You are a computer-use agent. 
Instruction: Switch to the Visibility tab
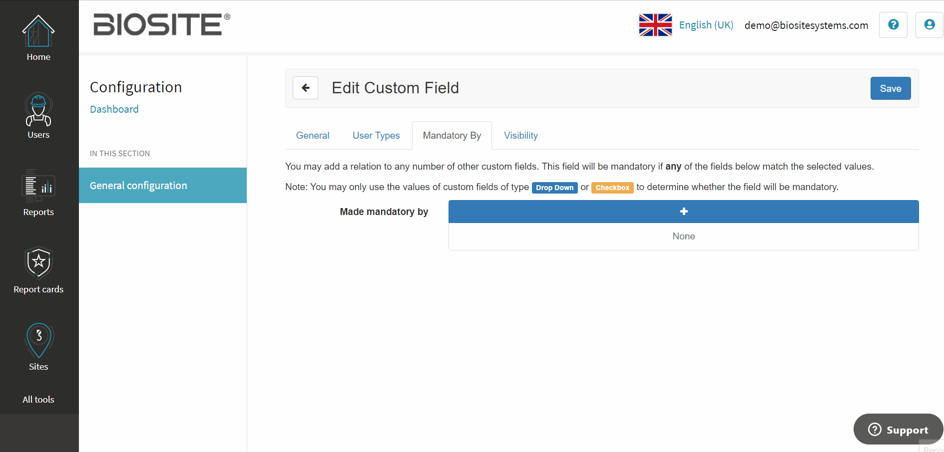tap(521, 135)
